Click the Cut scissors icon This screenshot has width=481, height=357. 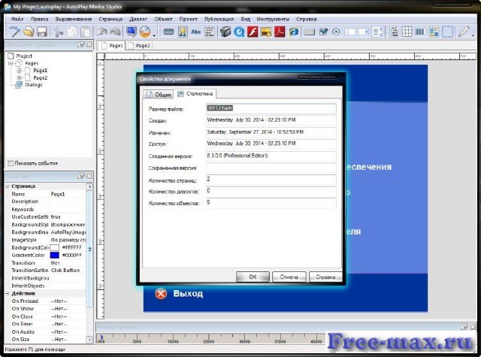59,32
